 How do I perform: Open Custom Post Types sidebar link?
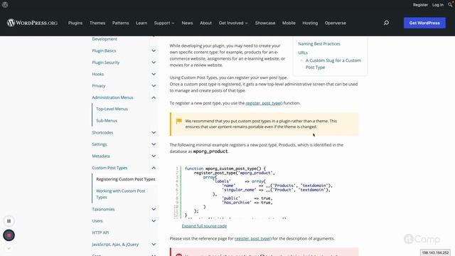(109, 168)
